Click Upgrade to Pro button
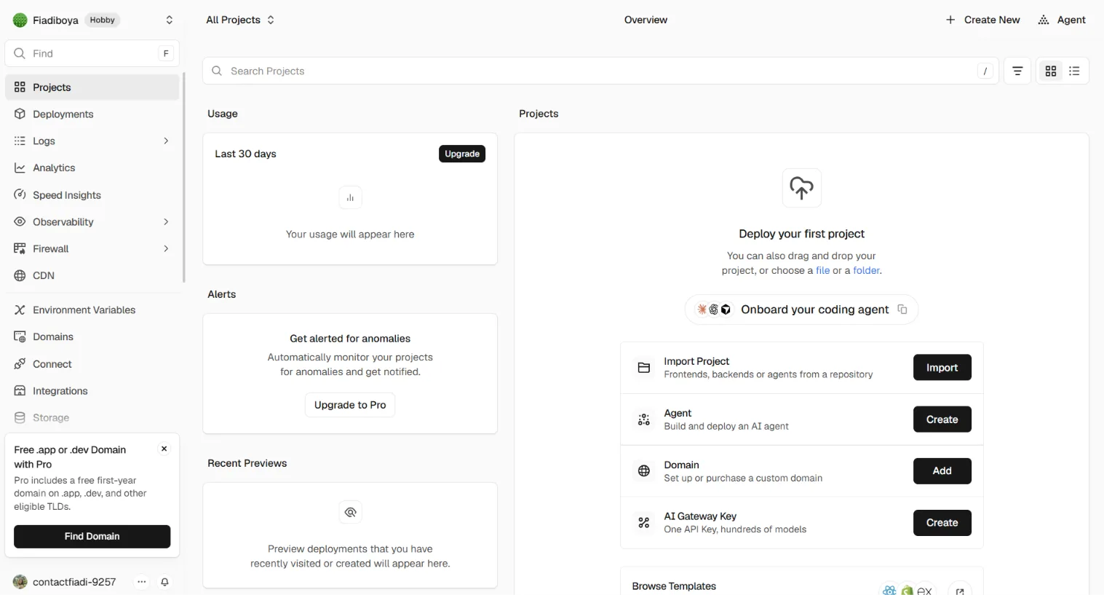This screenshot has width=1104, height=595. [350, 406]
